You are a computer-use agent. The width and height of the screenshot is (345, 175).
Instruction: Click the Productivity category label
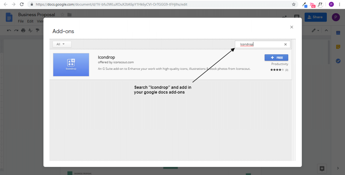tap(280, 64)
